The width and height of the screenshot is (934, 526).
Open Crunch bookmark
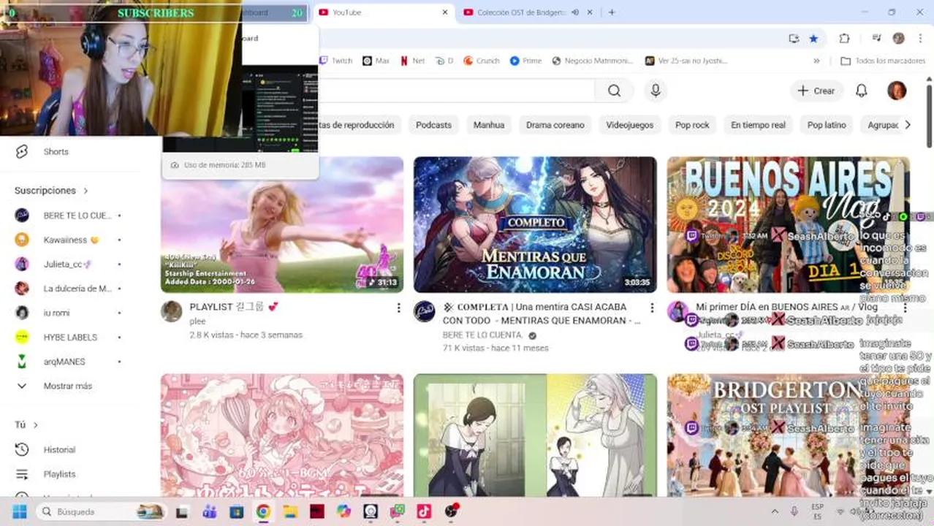482,61
